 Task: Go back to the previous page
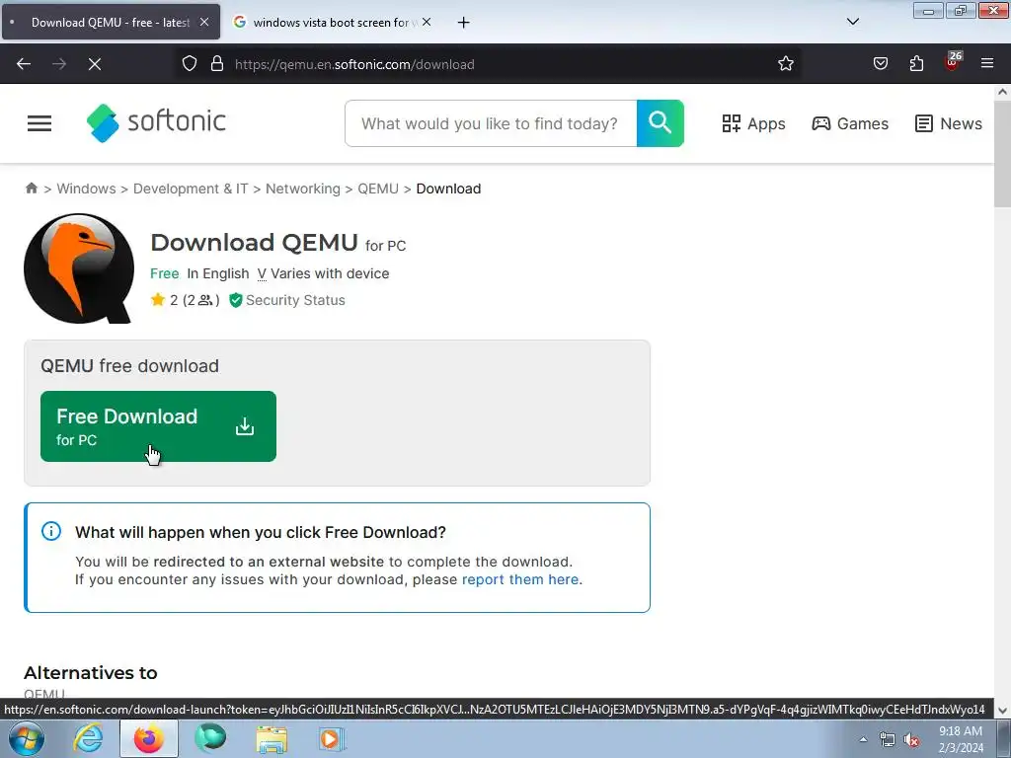tap(24, 64)
